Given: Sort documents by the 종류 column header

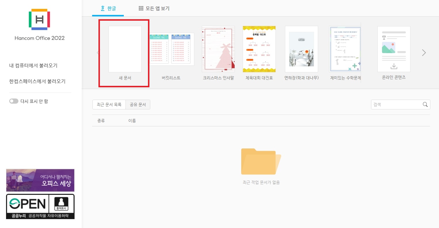Looking at the screenshot, I should pos(101,120).
